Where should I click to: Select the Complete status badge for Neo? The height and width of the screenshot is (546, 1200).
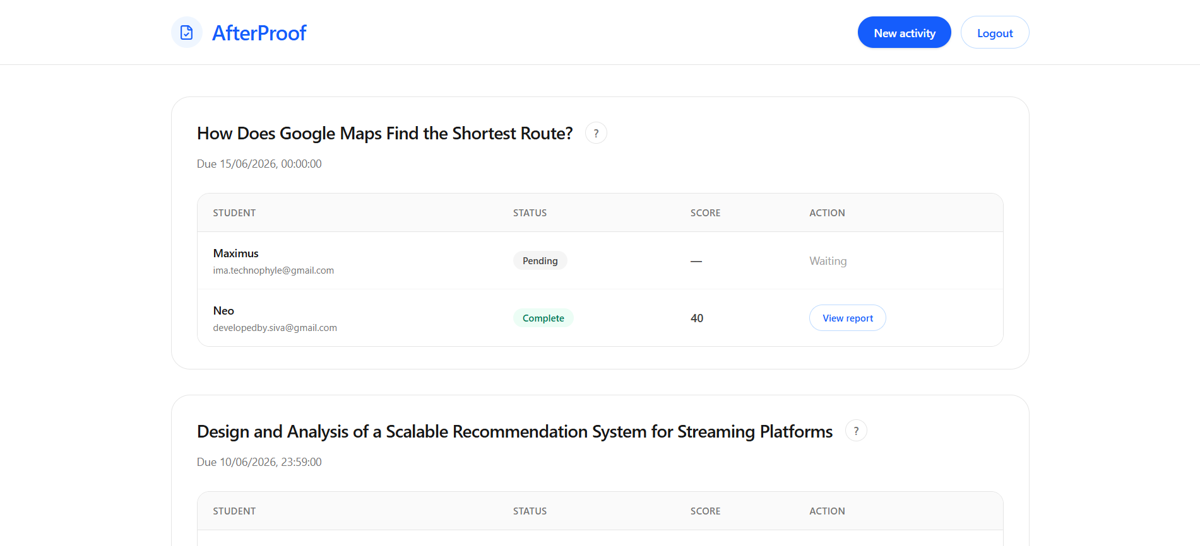tap(543, 318)
